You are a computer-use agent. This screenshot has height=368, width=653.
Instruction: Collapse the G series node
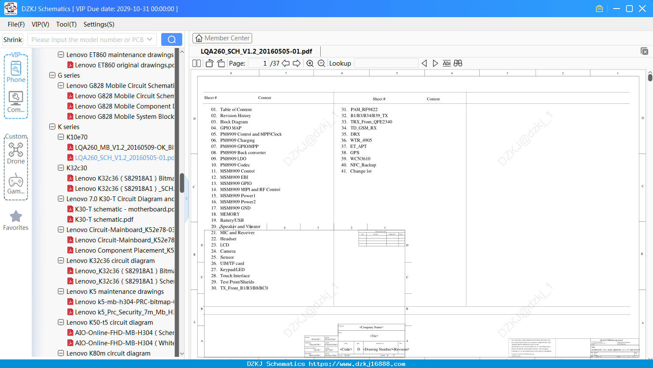[x=52, y=75]
